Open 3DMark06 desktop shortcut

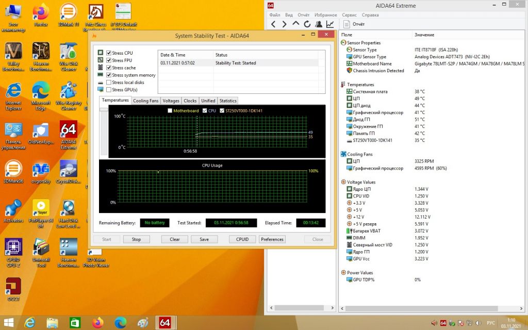[13, 172]
